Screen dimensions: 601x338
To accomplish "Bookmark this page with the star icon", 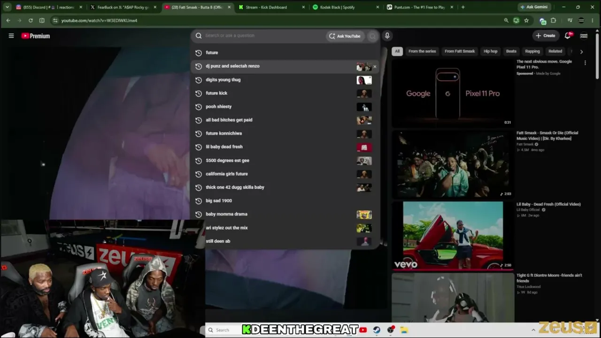I will coord(526,20).
